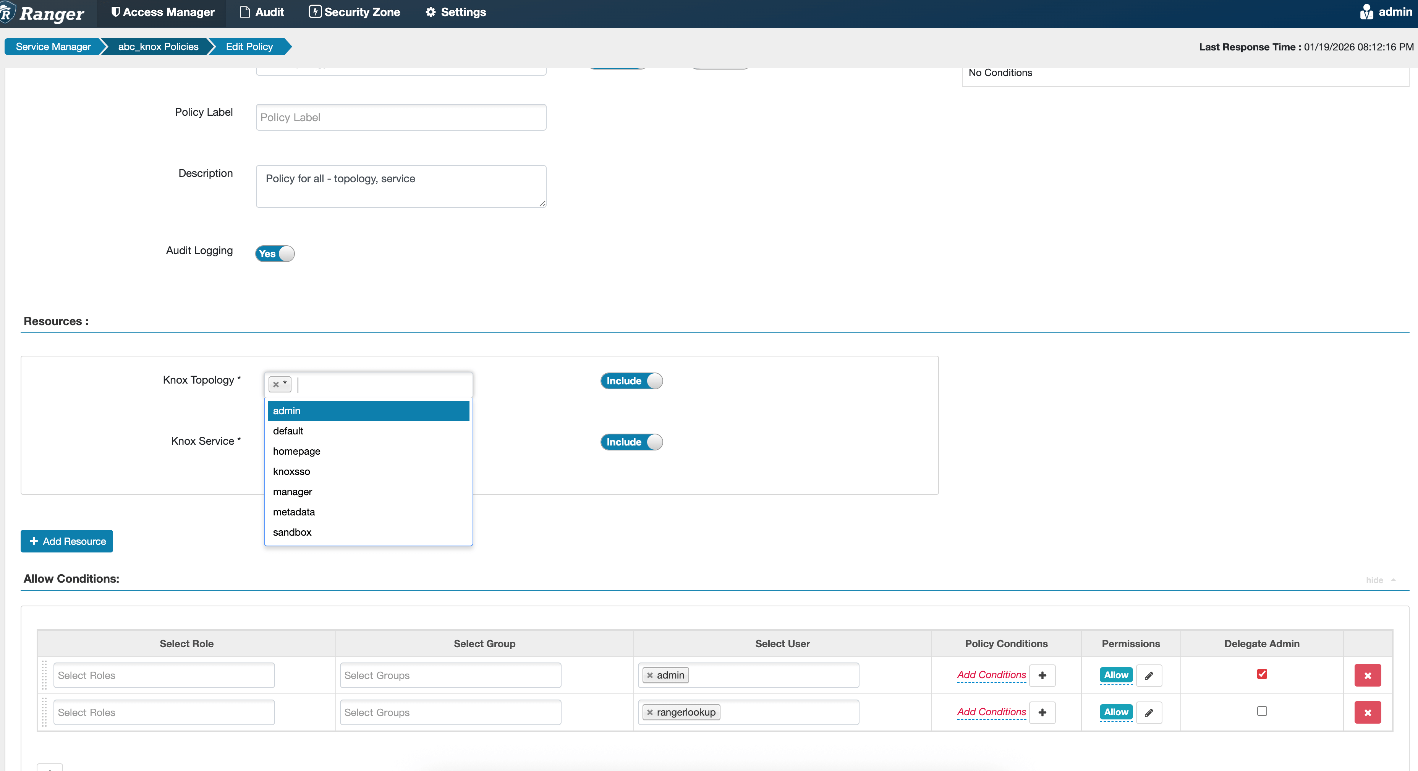This screenshot has width=1418, height=771.
Task: Open the Security Zone menu
Action: (x=354, y=12)
